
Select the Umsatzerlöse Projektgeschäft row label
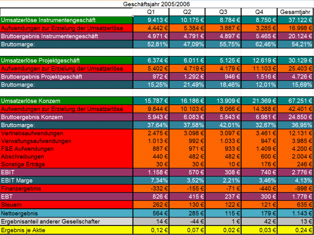click(x=66, y=61)
